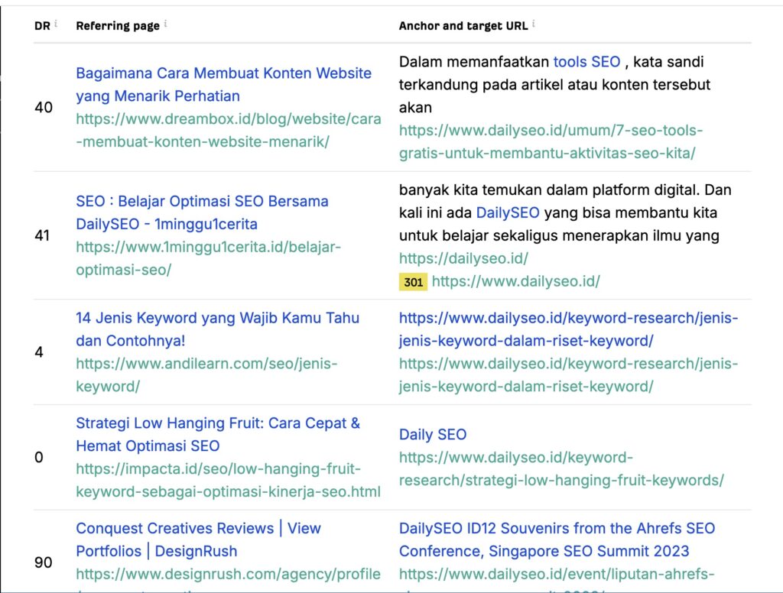Open the redirected https://www.dailyseo.id/ URL

516,281
